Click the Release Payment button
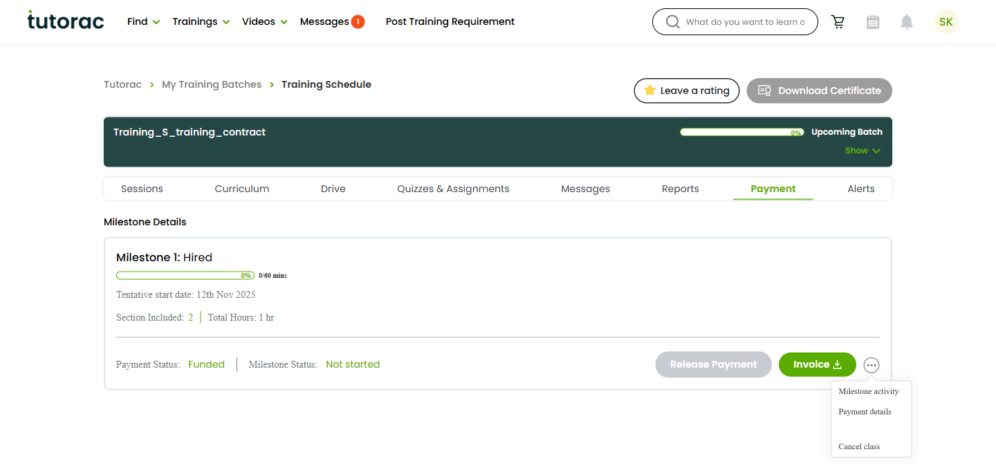The width and height of the screenshot is (996, 472). tap(714, 364)
